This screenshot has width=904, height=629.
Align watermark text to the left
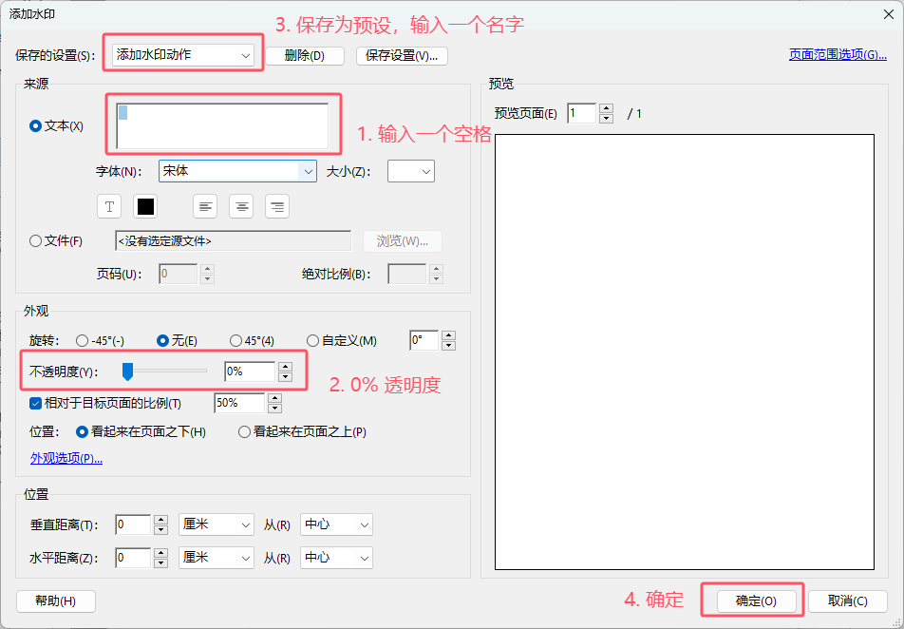[x=206, y=206]
